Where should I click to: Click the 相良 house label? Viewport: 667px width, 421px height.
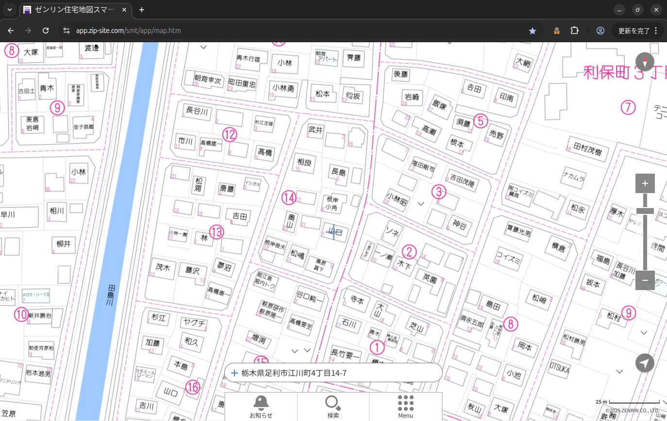304,162
